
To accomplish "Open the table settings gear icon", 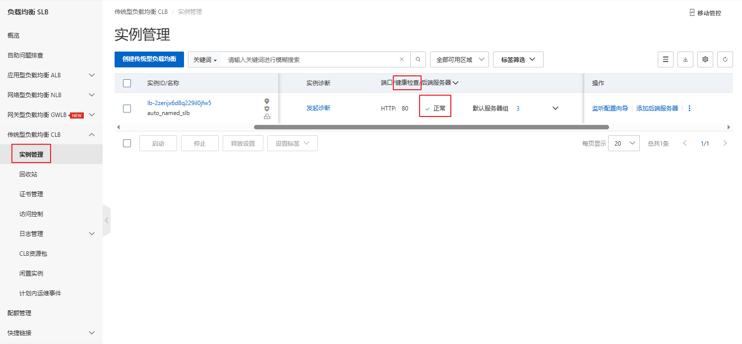I will (705, 59).
